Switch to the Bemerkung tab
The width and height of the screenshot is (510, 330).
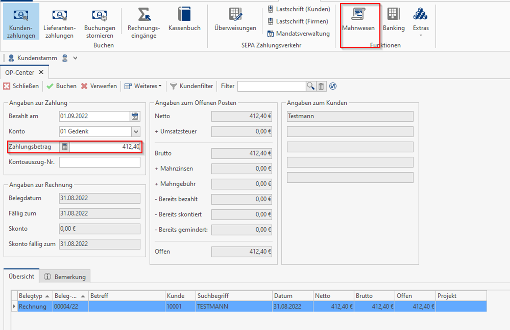pyautogui.click(x=65, y=277)
